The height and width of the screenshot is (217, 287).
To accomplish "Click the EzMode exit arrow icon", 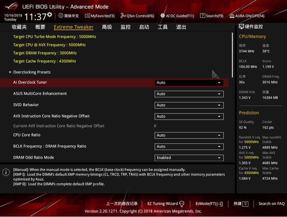I will coord(220,204).
